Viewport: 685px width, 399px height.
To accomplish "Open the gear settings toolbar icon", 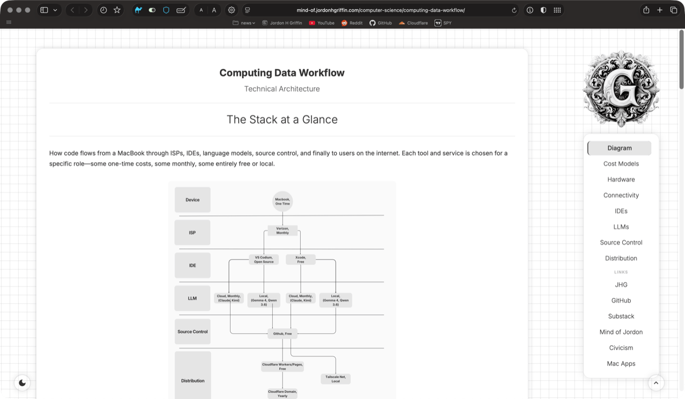I will point(231,10).
